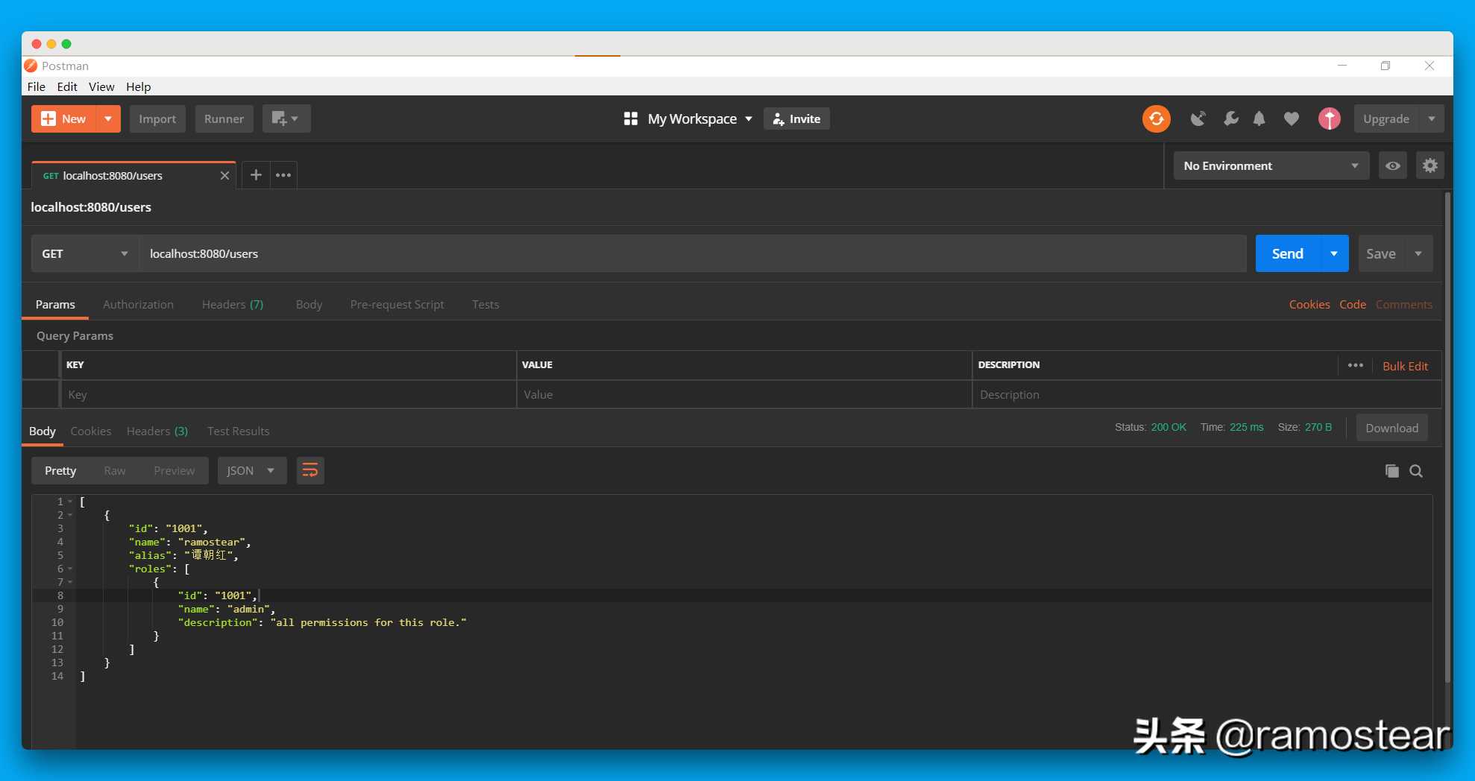Click the Import button

click(157, 118)
